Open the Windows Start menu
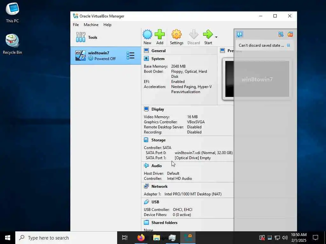 click(x=8, y=238)
